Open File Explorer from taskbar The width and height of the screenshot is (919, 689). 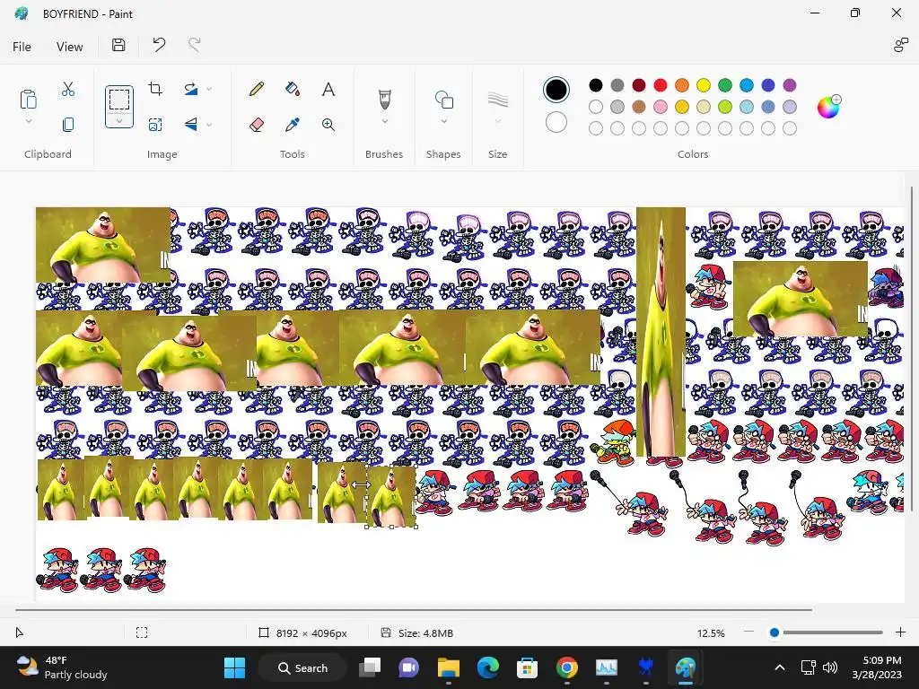tap(449, 667)
